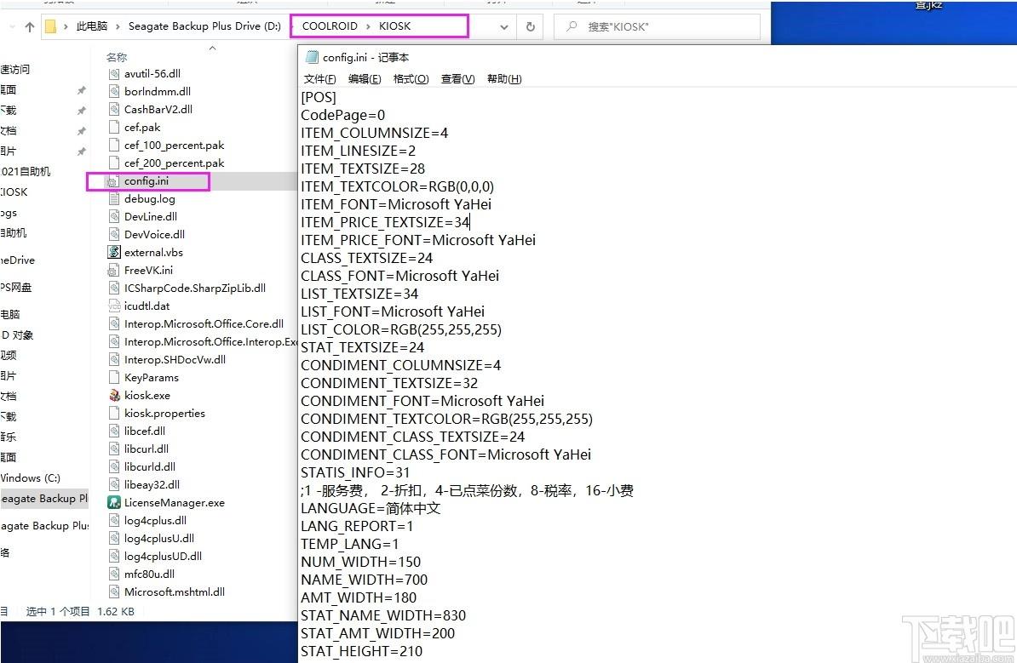The height and width of the screenshot is (663, 1017).
Task: Click the 搜索"KIOSK" search box
Action: [x=657, y=26]
